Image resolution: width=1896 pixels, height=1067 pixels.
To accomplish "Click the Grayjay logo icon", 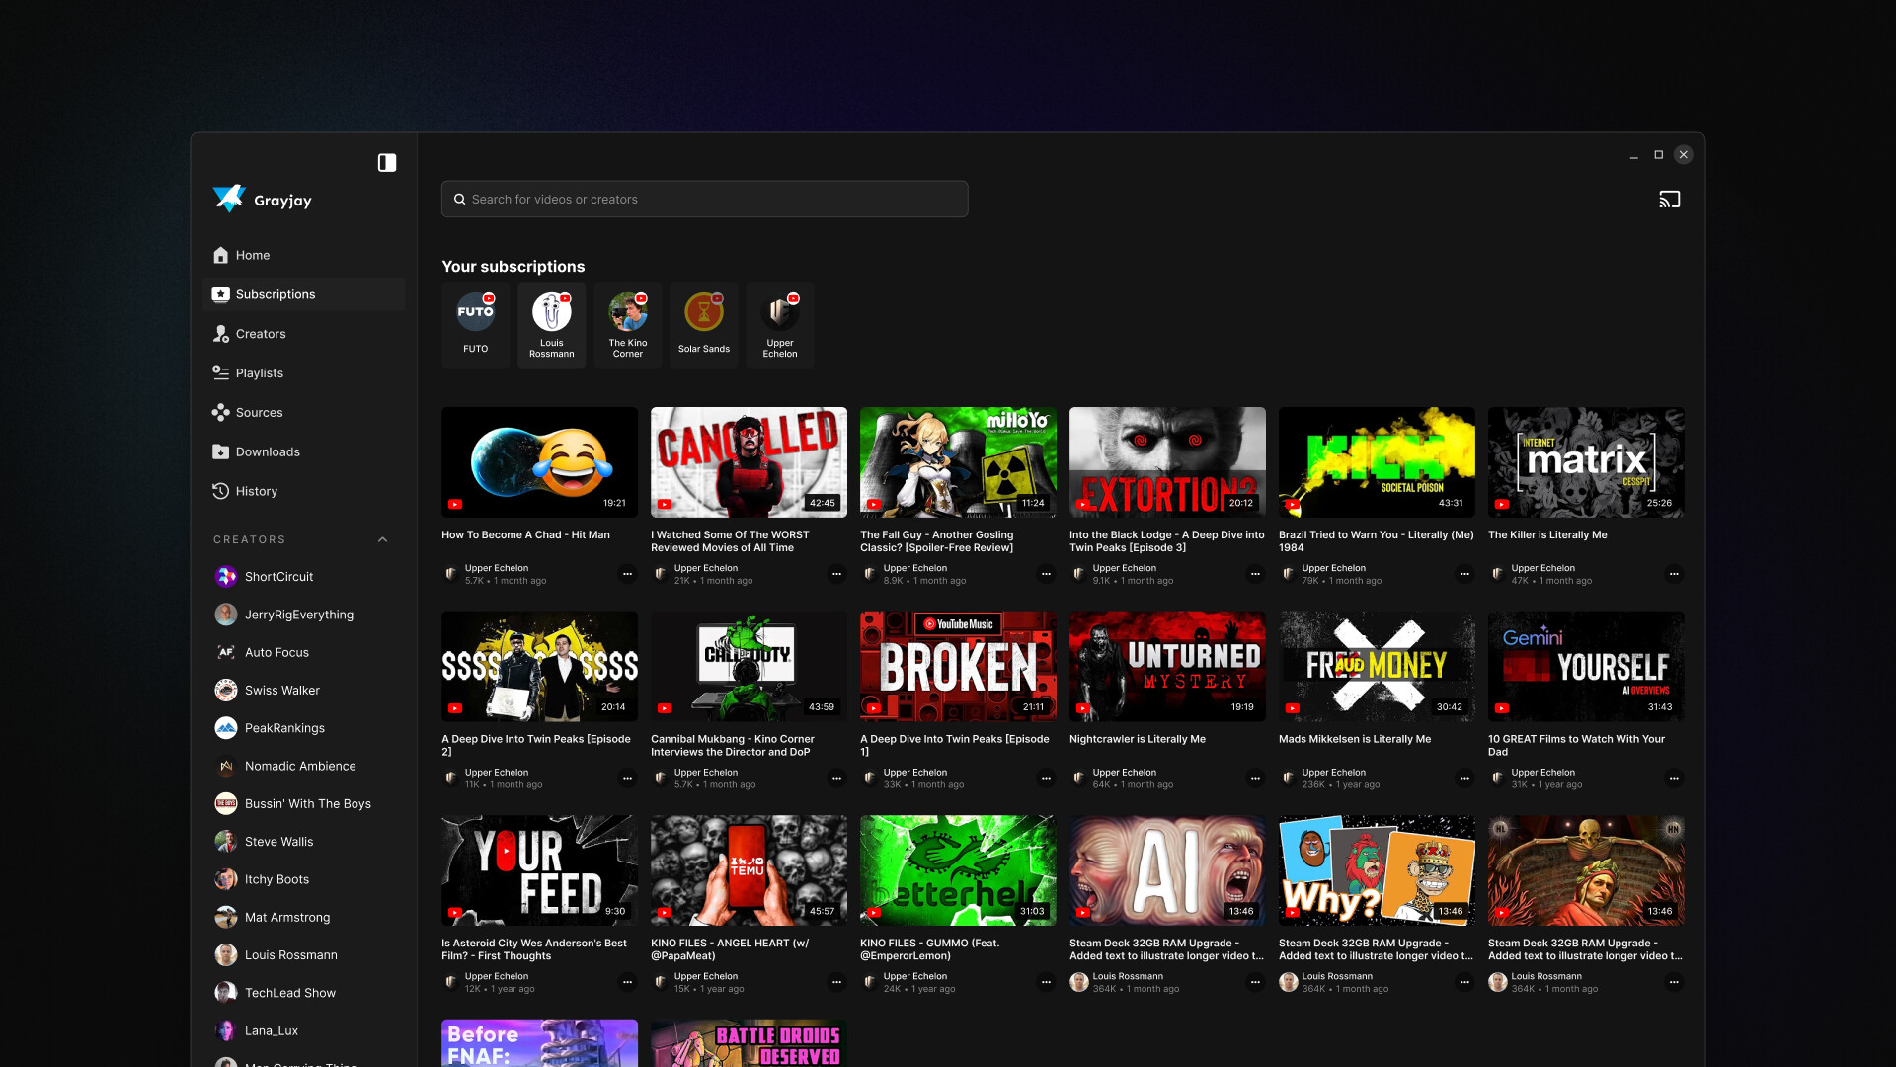I will (229, 199).
